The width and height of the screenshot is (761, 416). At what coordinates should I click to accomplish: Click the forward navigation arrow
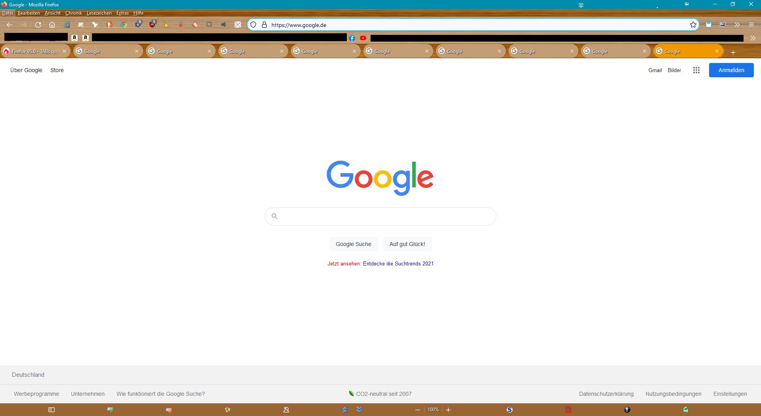(x=24, y=25)
